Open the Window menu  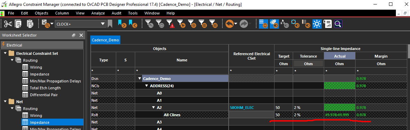pos(152,13)
